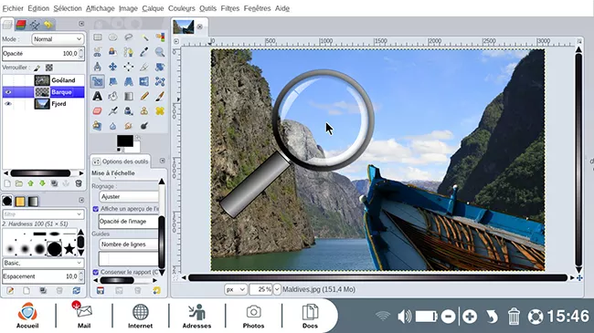
Task: Select the Move tool
Action: click(113, 67)
